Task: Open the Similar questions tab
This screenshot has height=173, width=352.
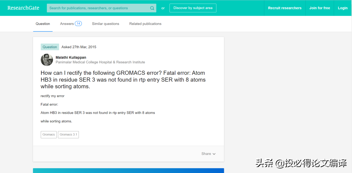Action: 105,24
